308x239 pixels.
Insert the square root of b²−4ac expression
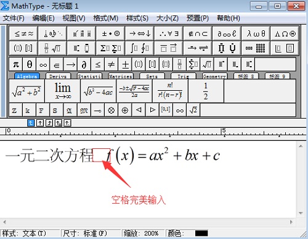[99, 91]
